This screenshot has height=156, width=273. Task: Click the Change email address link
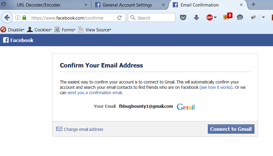pos(83,129)
